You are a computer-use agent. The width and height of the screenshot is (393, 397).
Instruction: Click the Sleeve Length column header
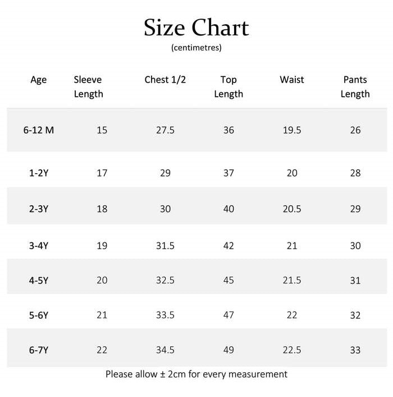coord(88,87)
